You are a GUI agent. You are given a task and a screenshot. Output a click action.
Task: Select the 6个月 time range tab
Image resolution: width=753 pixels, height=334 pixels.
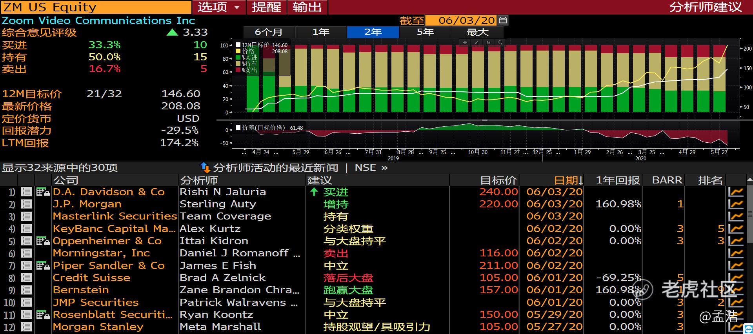(269, 32)
